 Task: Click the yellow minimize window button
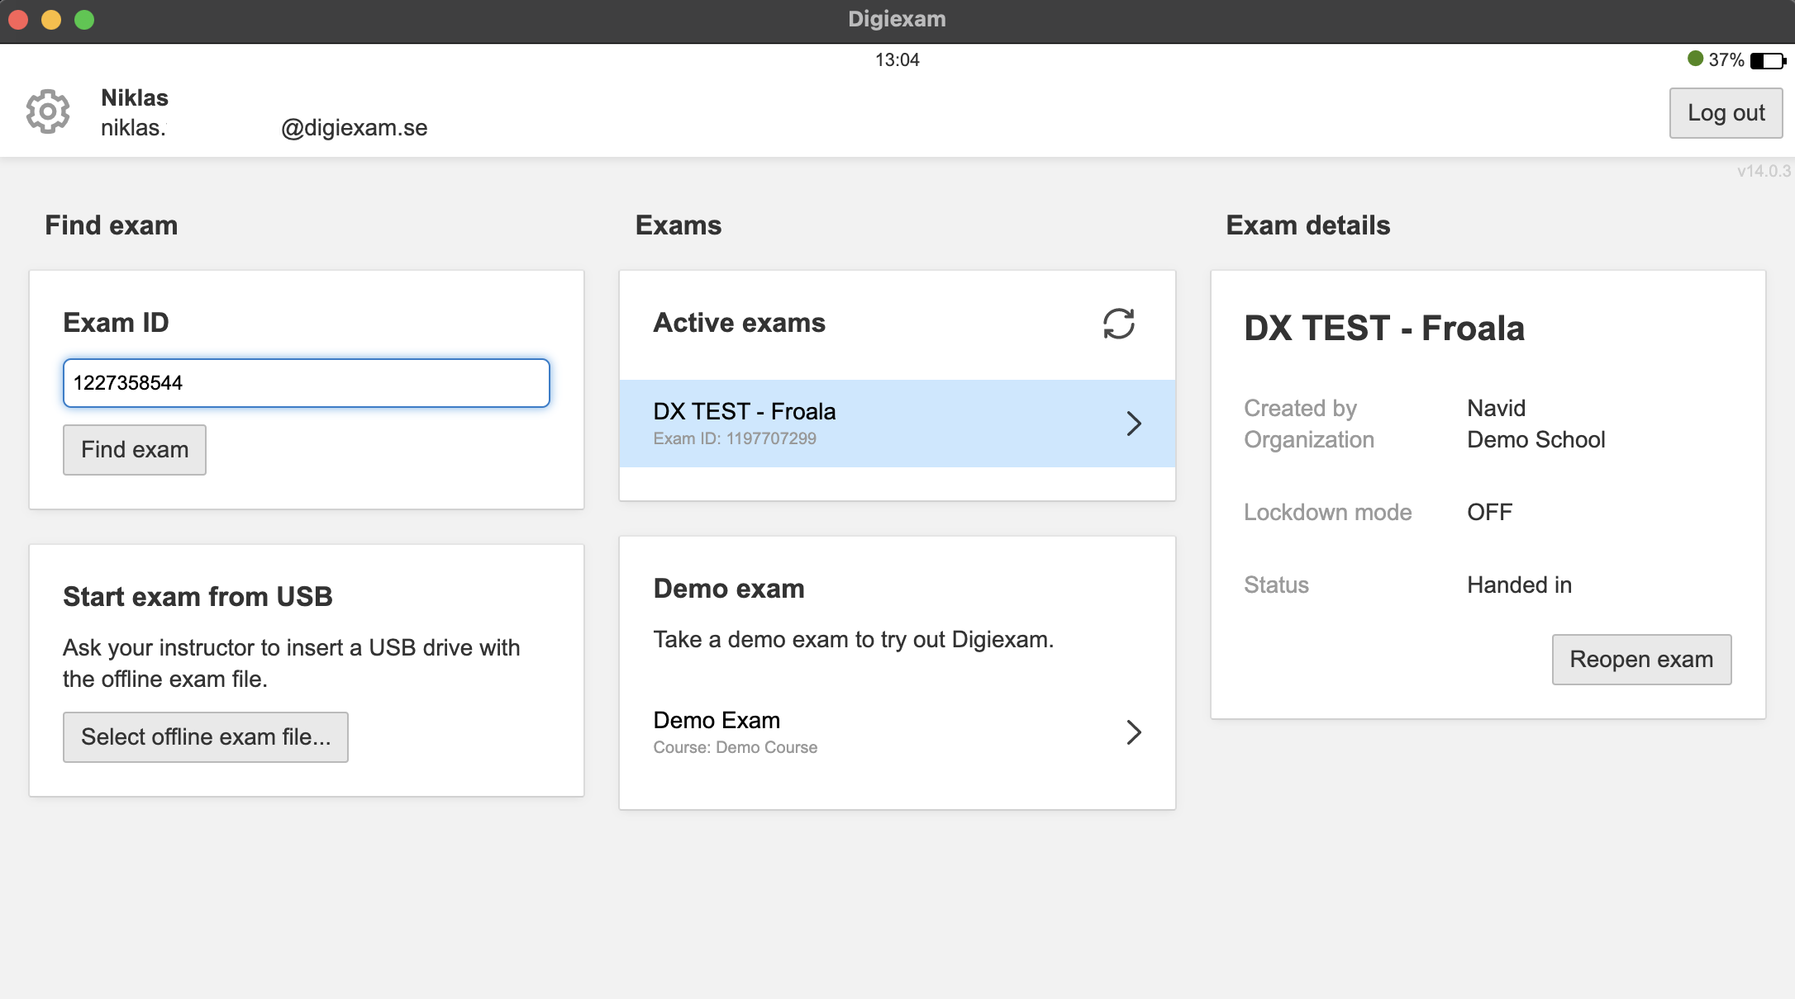pos(51,20)
